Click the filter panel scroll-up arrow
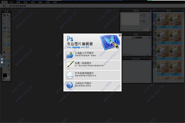Screen dimensions: 185x123 pyautogui.click(x=183, y=15)
